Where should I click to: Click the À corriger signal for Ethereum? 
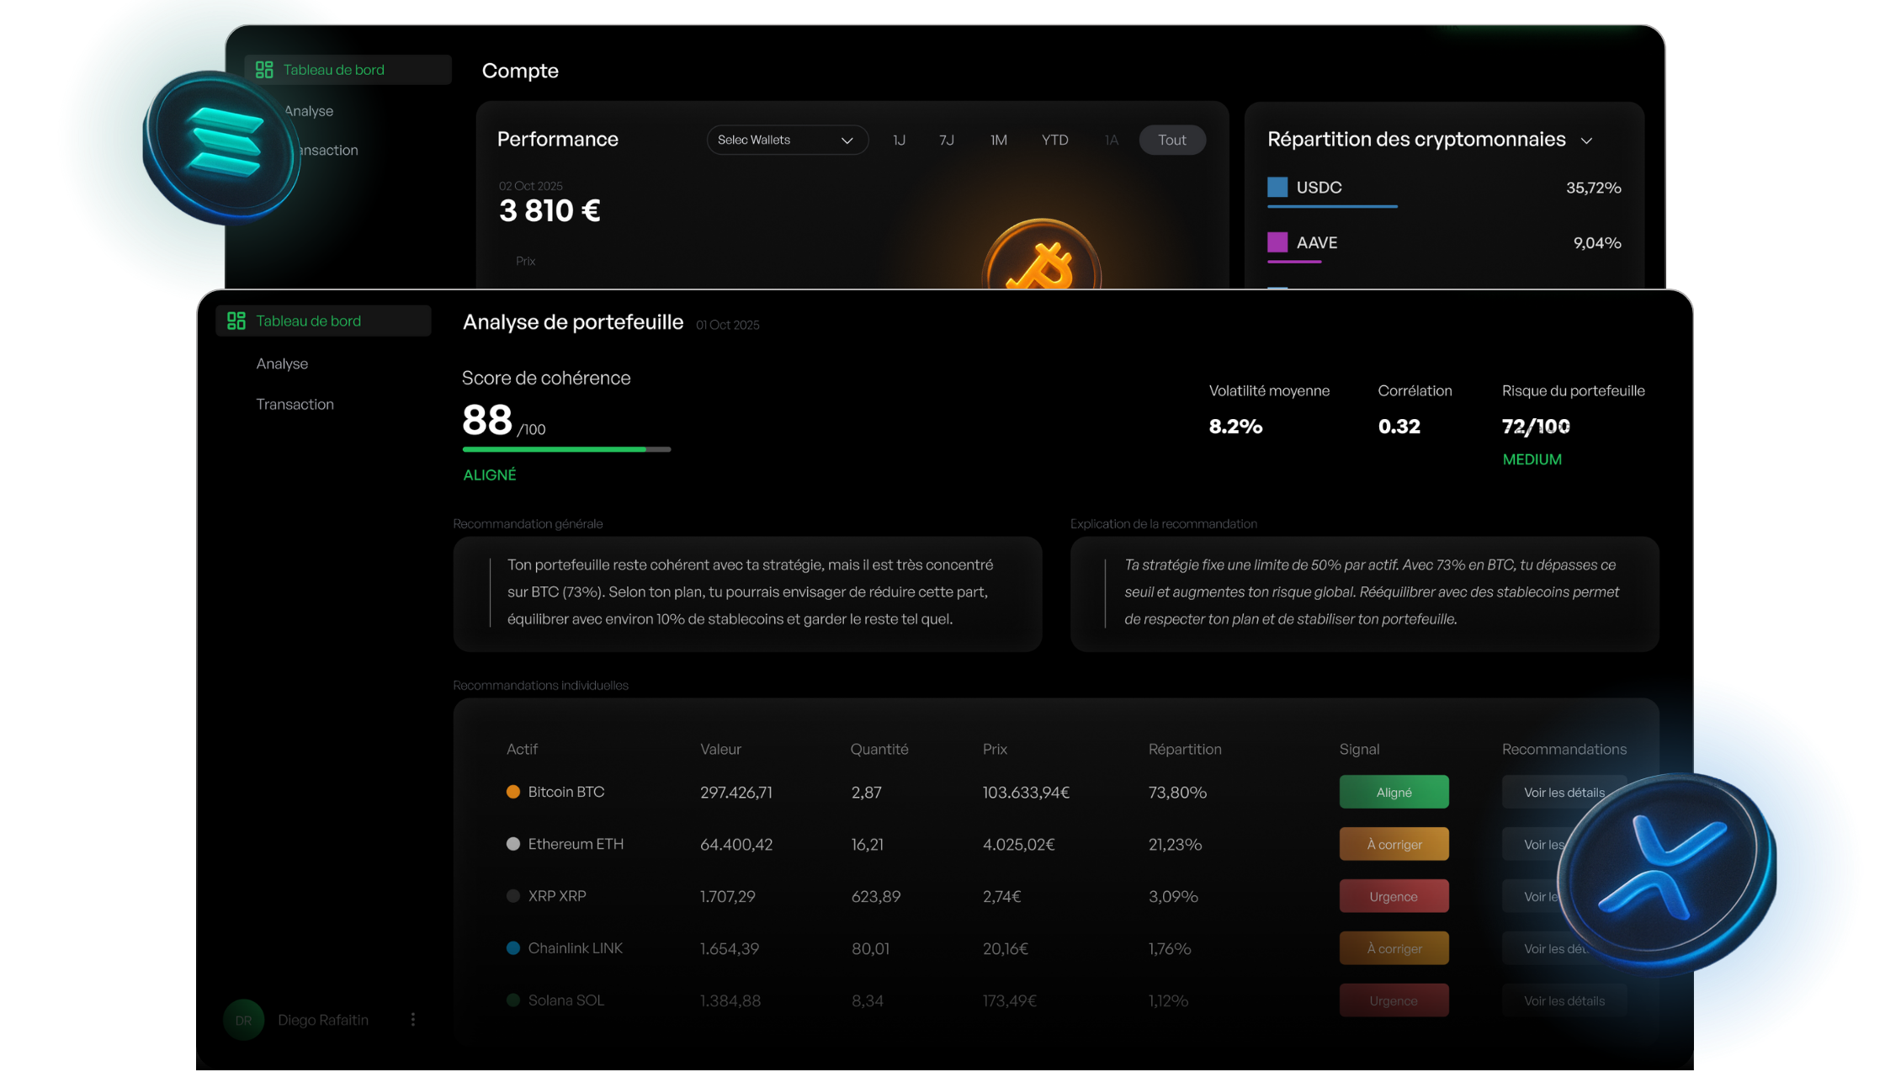(x=1394, y=844)
